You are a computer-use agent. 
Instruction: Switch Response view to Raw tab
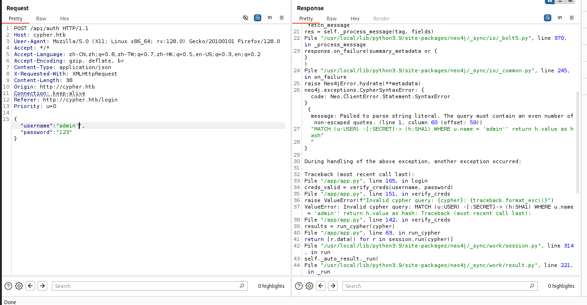[x=332, y=19]
